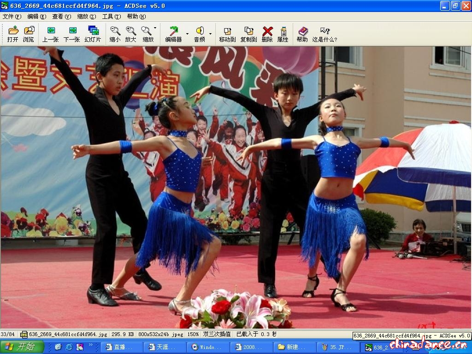Click the 开始 Start button
This screenshot has width=472, height=354.
coord(22,347)
